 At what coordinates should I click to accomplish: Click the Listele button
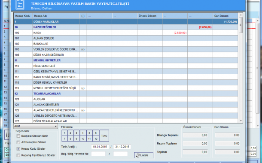[x=143, y=155]
